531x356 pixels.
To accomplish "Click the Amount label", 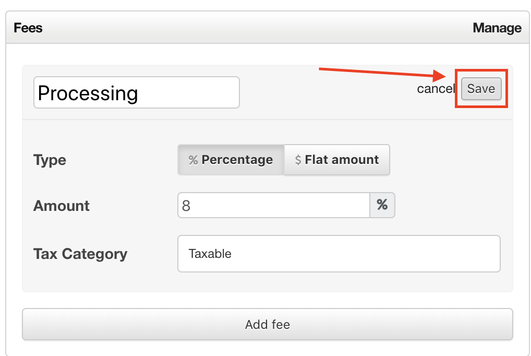I will pyautogui.click(x=62, y=206).
